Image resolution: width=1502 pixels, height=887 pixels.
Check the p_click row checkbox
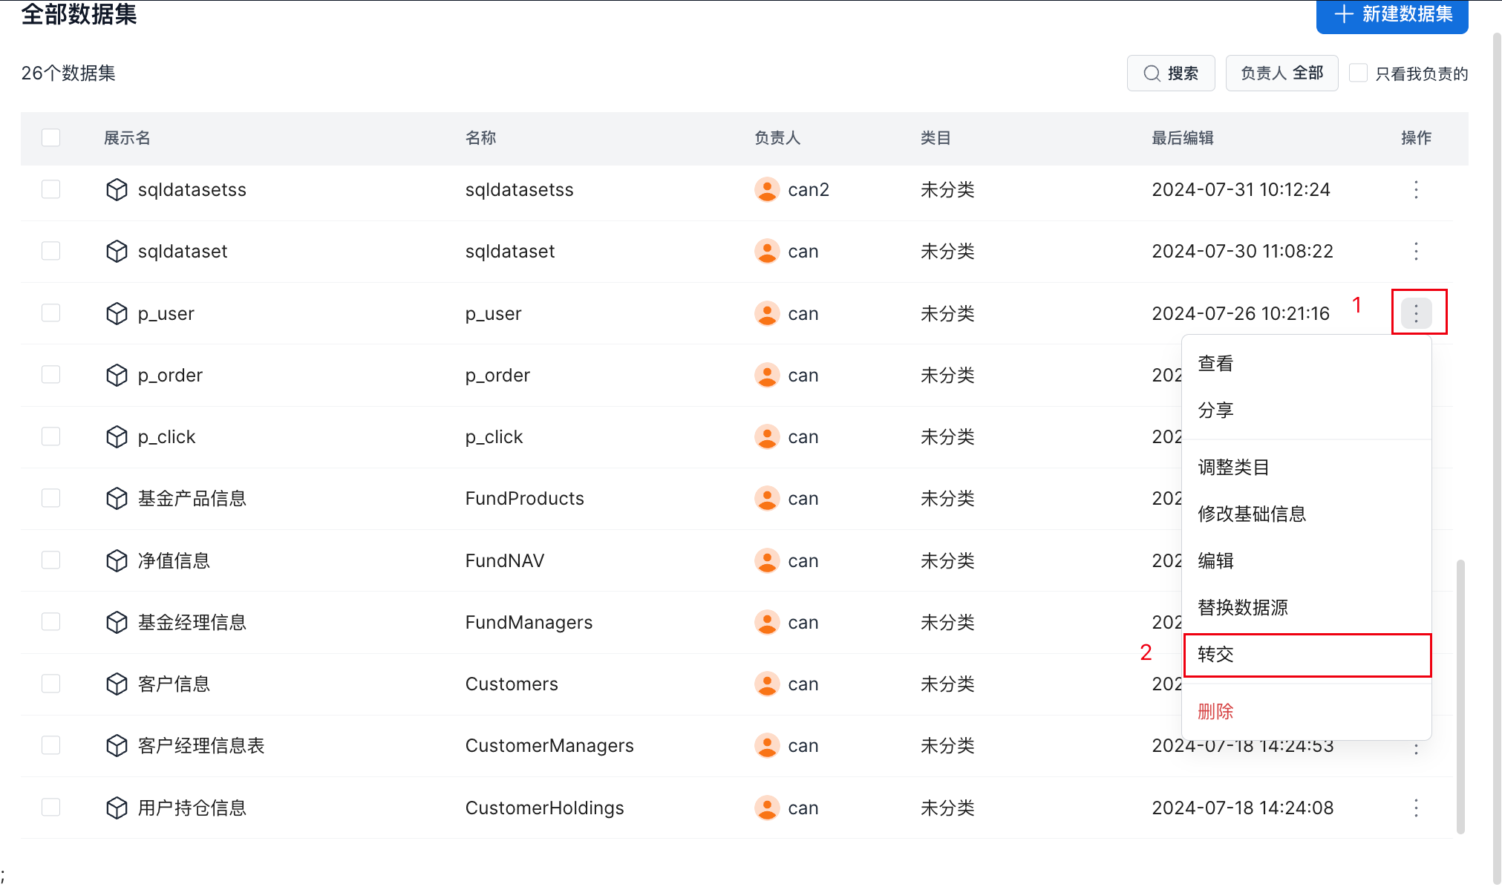click(51, 436)
